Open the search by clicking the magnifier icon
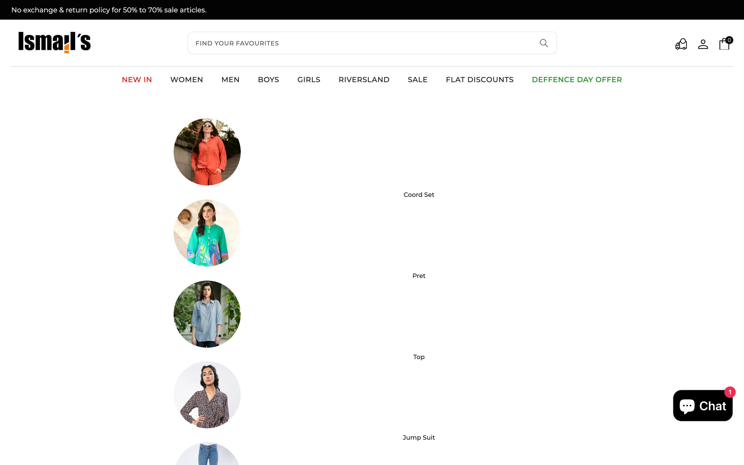The image size is (744, 465). click(x=544, y=43)
